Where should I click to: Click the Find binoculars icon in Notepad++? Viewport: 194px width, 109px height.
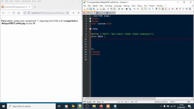click(x=126, y=9)
